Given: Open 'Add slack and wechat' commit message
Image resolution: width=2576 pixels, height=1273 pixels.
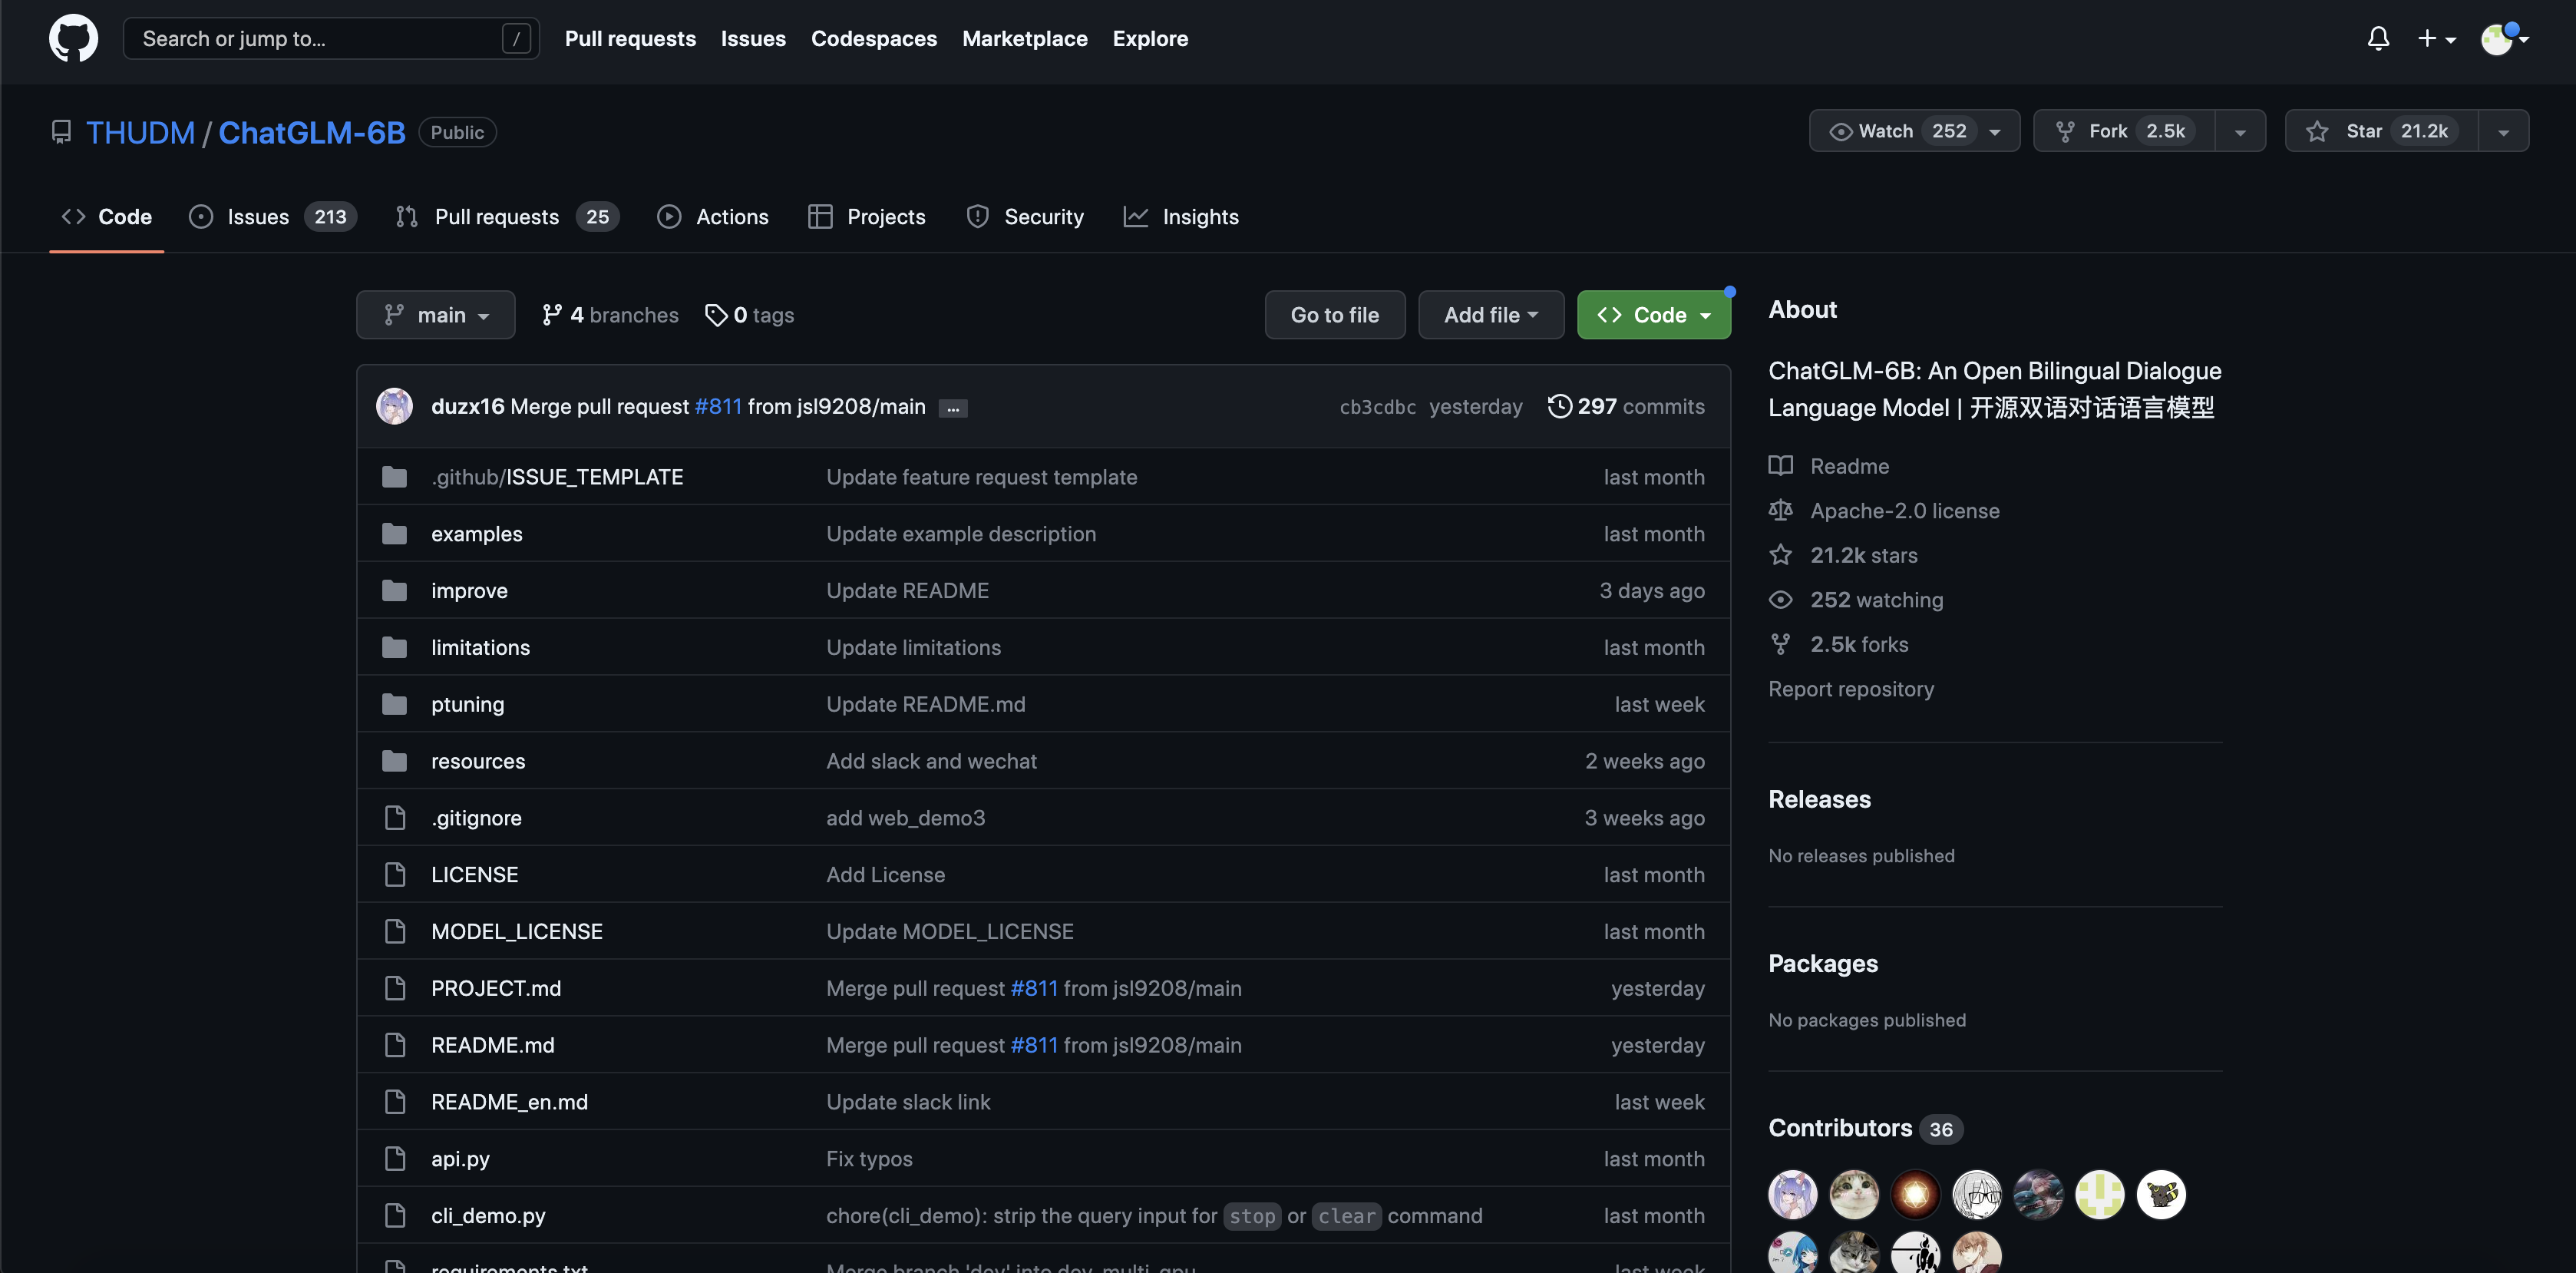Looking at the screenshot, I should tap(931, 761).
